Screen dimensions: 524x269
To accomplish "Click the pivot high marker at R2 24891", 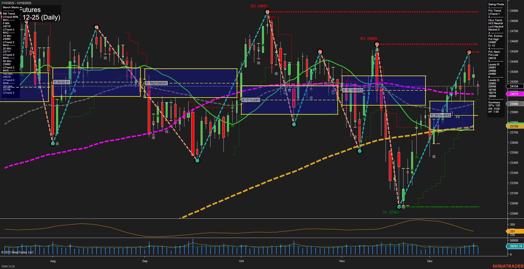I will pos(267,12).
